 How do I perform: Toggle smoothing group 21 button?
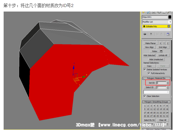pyautogui.click(x=158, y=113)
